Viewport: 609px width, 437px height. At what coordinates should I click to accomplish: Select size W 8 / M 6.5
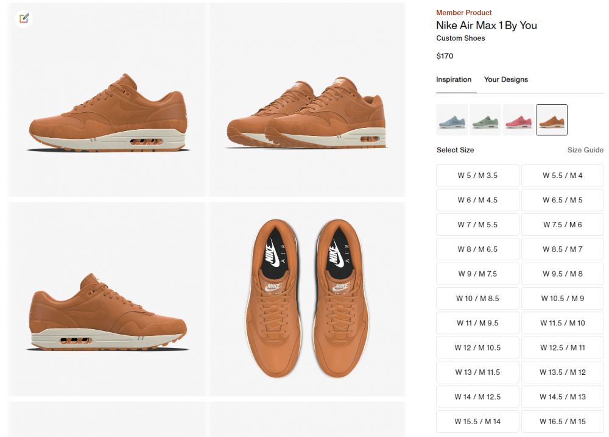(477, 249)
